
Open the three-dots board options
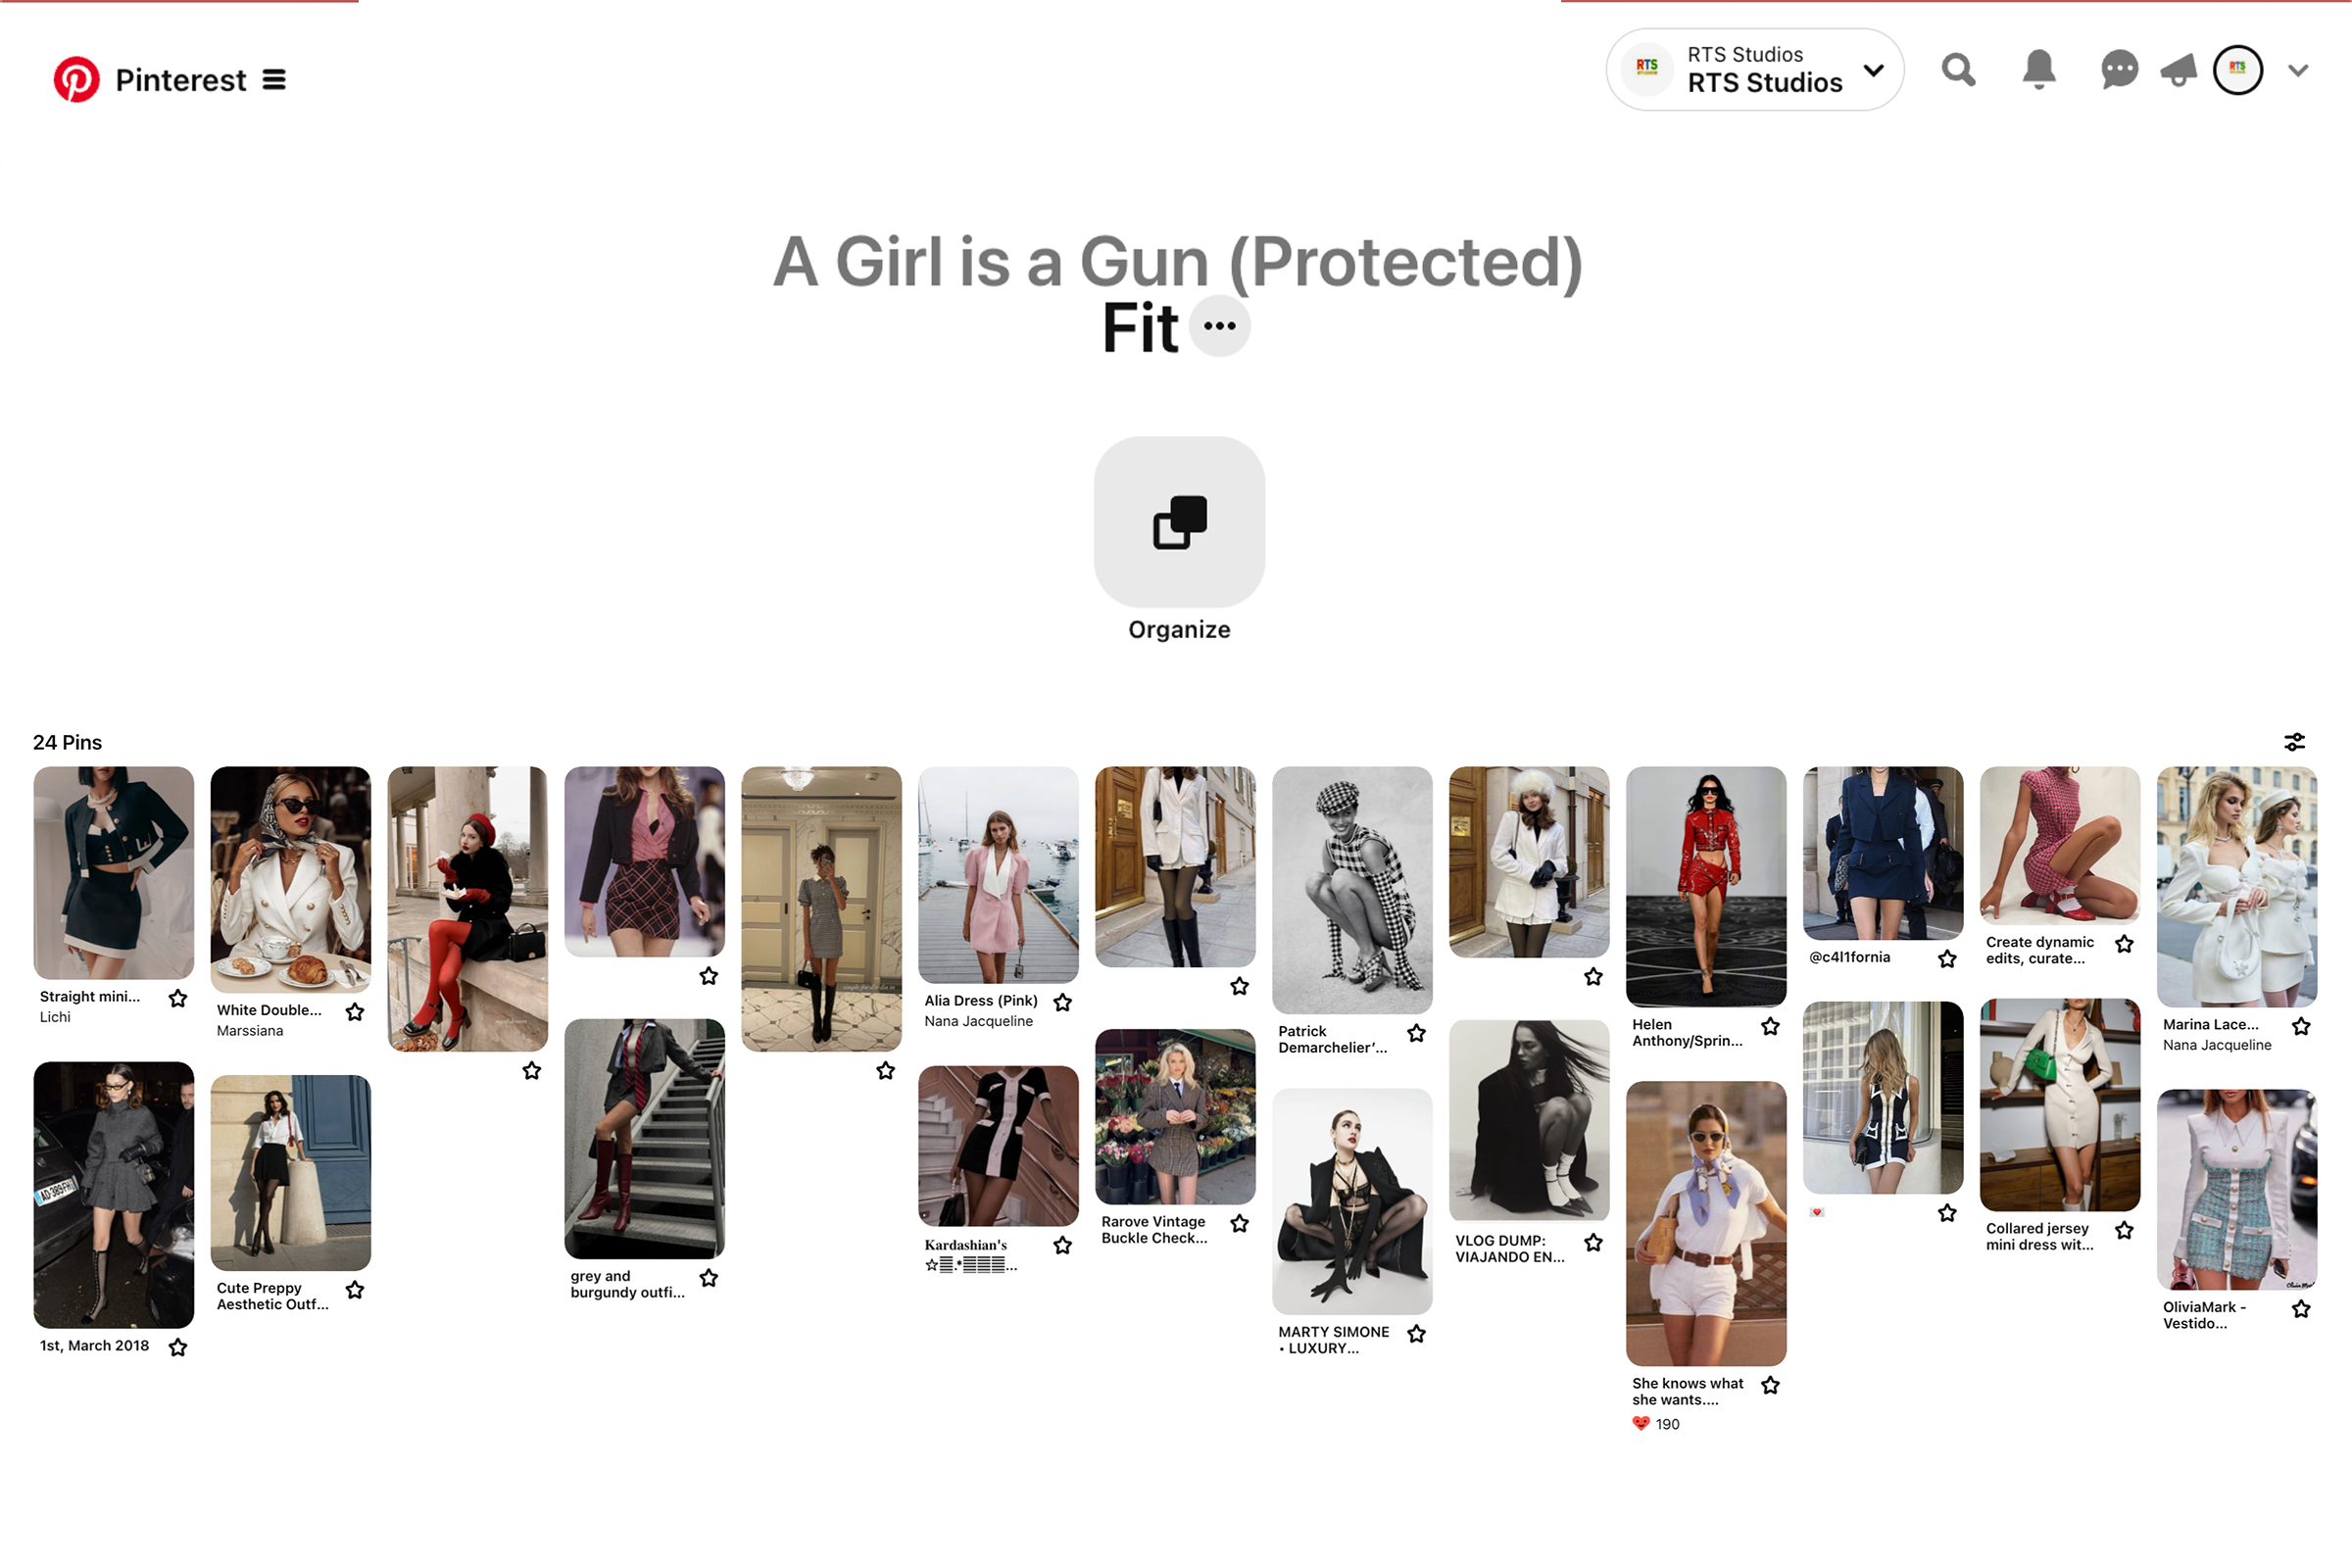pyautogui.click(x=1220, y=326)
